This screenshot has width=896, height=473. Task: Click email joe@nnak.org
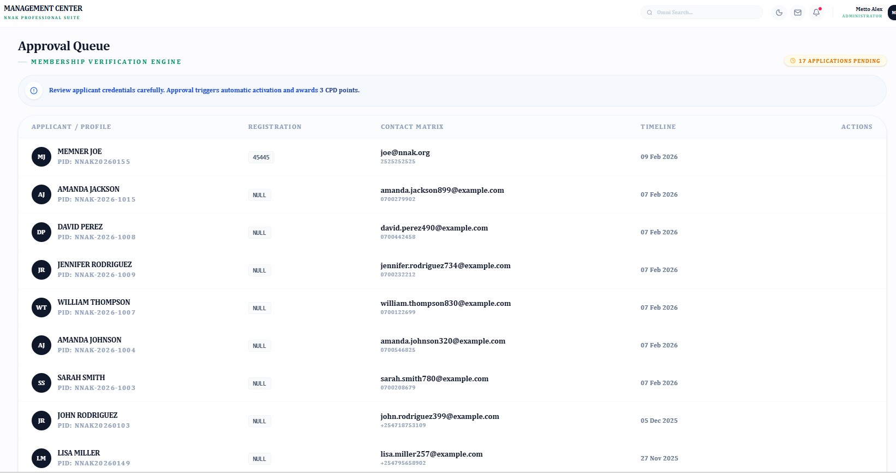405,153
